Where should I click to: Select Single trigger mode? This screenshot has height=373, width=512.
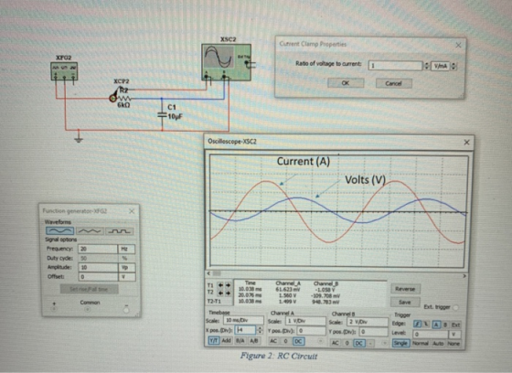(400, 343)
